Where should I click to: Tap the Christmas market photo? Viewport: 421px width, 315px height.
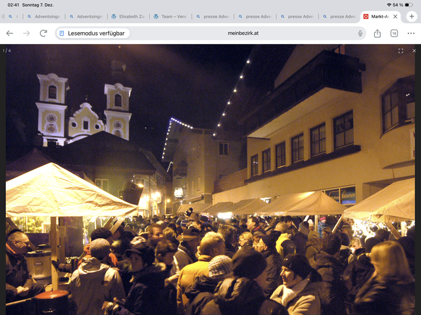[x=210, y=184]
